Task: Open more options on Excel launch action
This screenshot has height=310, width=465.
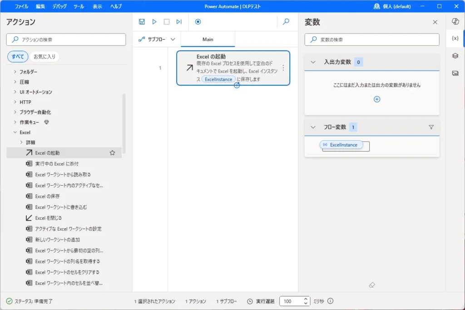Action: [x=283, y=68]
